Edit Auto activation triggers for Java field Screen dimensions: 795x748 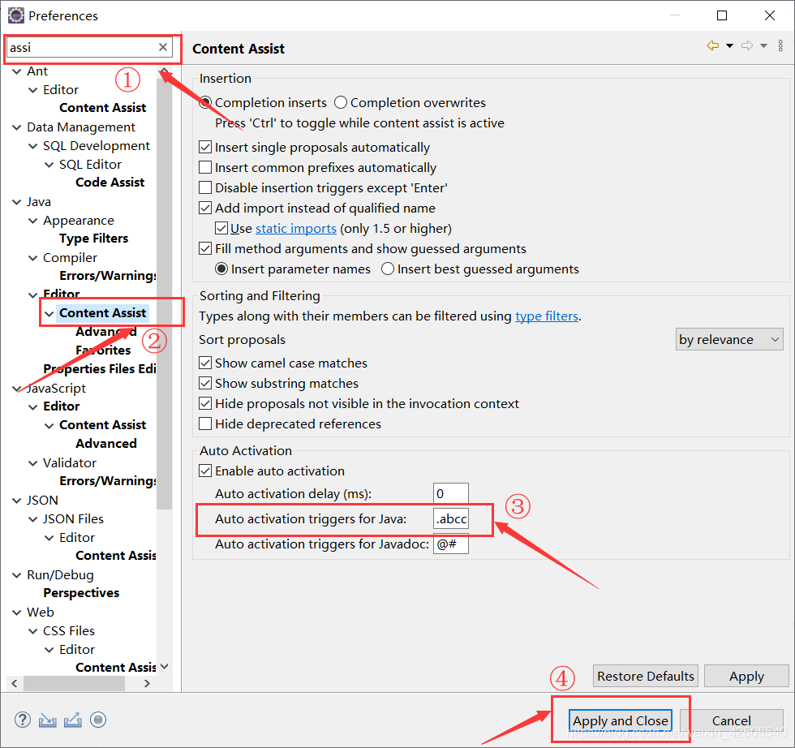[x=451, y=518]
